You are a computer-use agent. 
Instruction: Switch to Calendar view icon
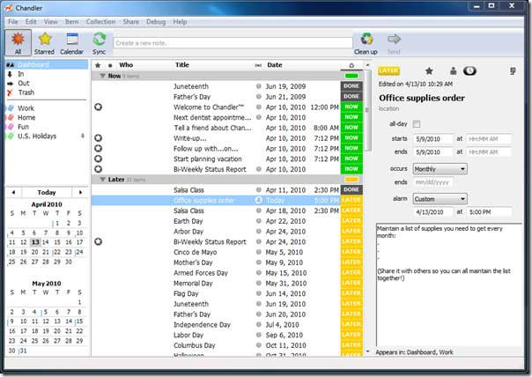pyautogui.click(x=71, y=43)
